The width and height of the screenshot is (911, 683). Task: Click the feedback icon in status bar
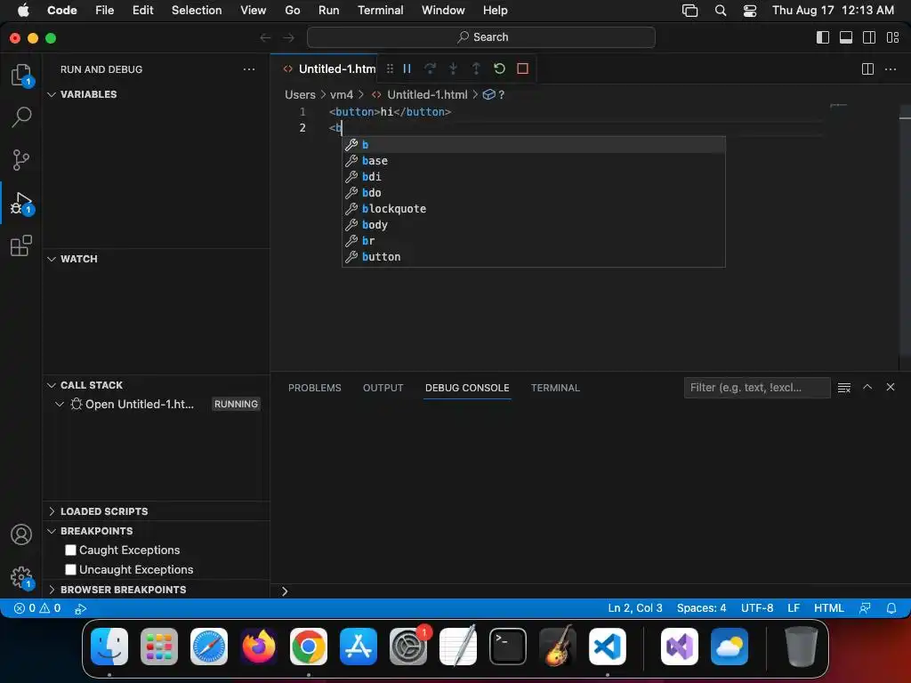[x=865, y=608]
